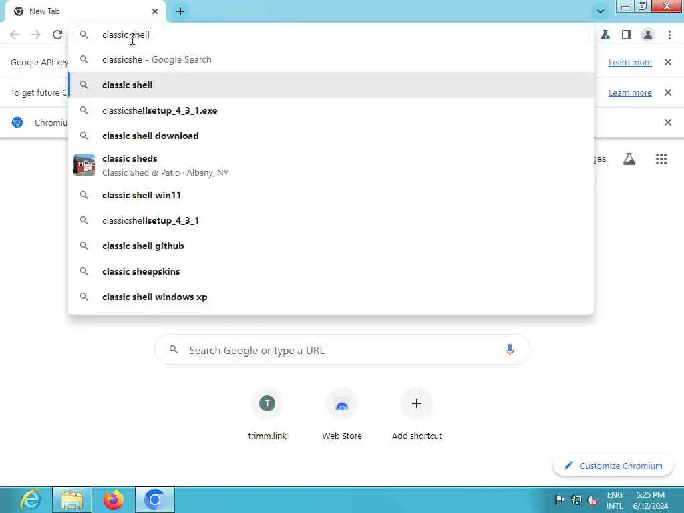Choose the 'classic sheds' suggestion
This screenshot has width=684, height=513.
tap(331, 166)
